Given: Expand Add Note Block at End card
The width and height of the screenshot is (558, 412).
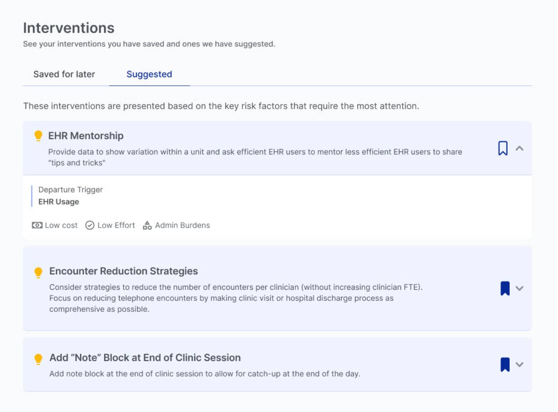Looking at the screenshot, I should (x=520, y=365).
